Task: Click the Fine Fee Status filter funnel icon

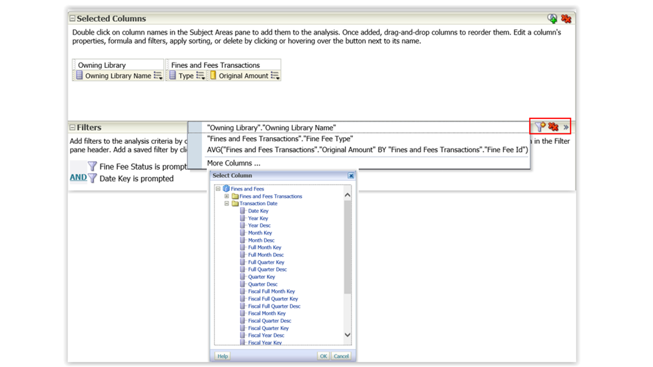Action: (x=92, y=166)
